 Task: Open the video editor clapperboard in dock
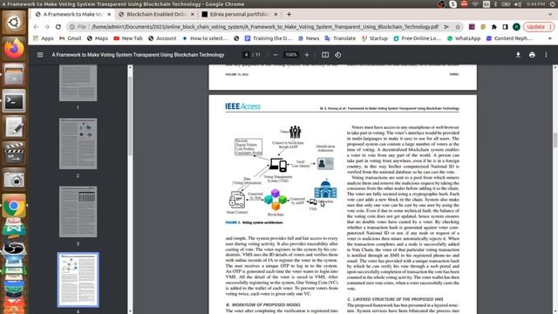(x=14, y=154)
